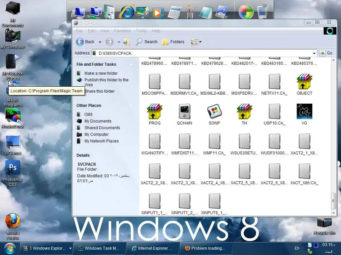
Task: Open the File menu
Action: [x=79, y=31]
